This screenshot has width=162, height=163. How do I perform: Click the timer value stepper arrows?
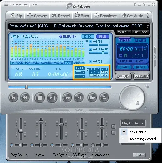(144, 49)
